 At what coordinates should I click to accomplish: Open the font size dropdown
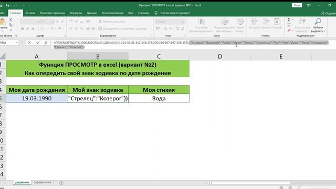pyautogui.click(x=52, y=22)
